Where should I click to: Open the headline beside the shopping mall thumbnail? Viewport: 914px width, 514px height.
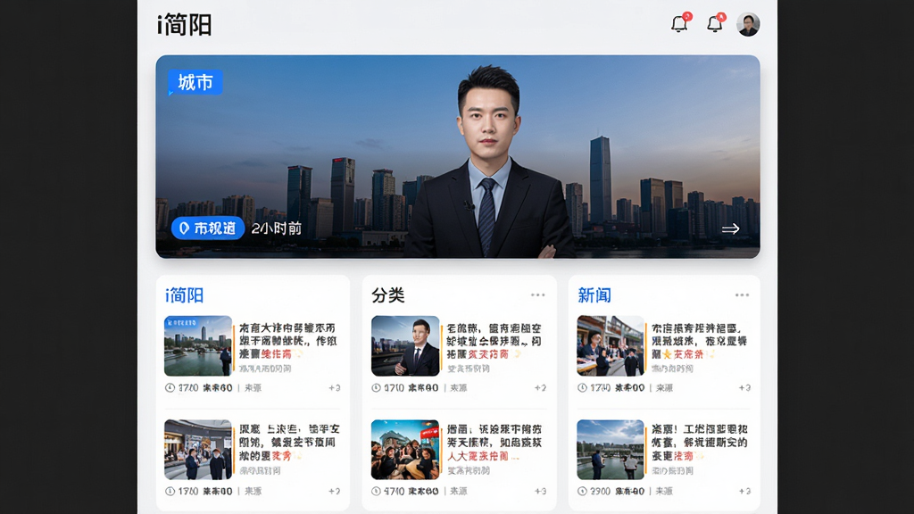(x=289, y=443)
